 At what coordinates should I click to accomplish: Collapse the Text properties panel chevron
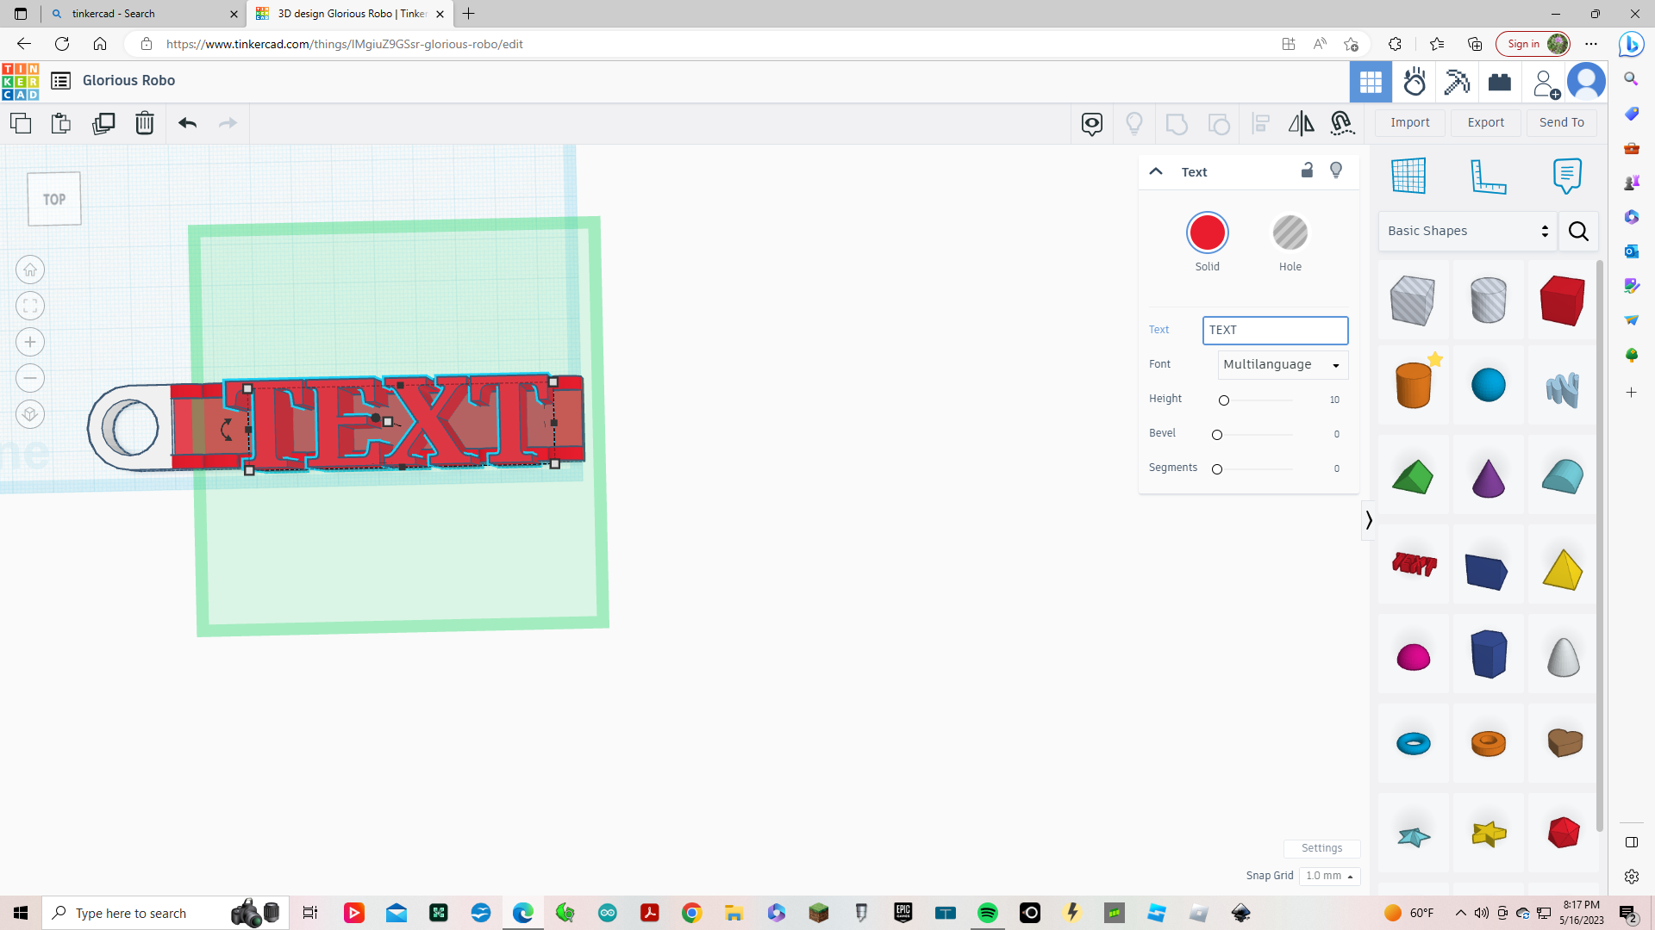coord(1156,170)
